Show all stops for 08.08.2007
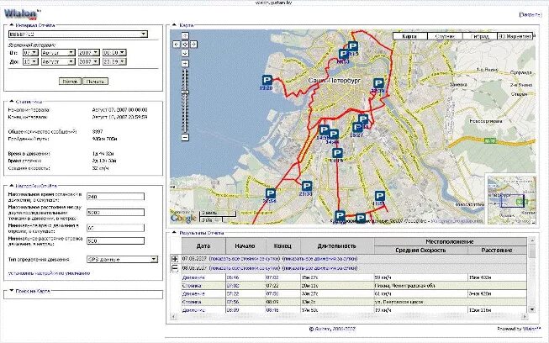The height and width of the screenshot is (343, 549). pos(245,268)
